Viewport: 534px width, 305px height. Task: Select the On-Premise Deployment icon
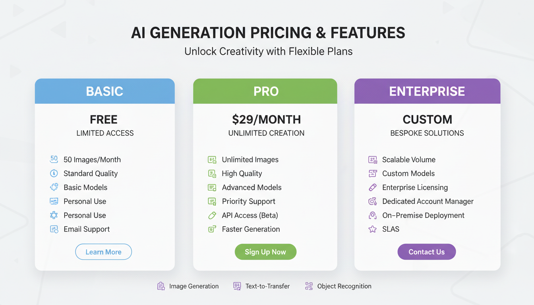pos(373,215)
